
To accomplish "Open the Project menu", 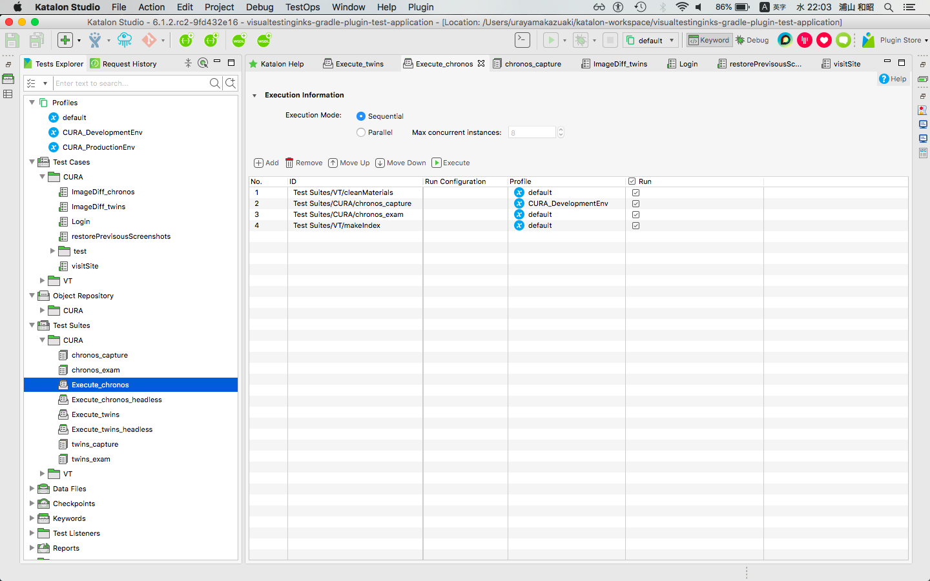I will coord(219,7).
